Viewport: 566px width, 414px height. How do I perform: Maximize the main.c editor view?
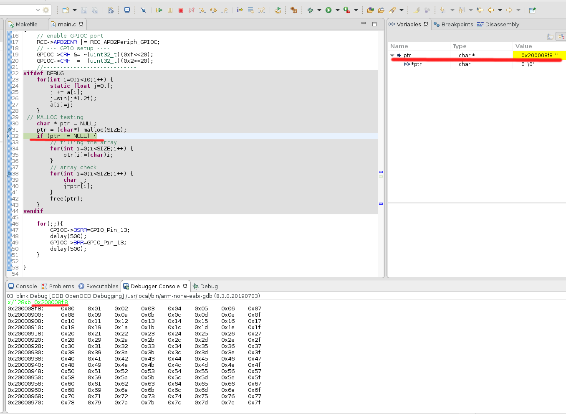tap(374, 24)
